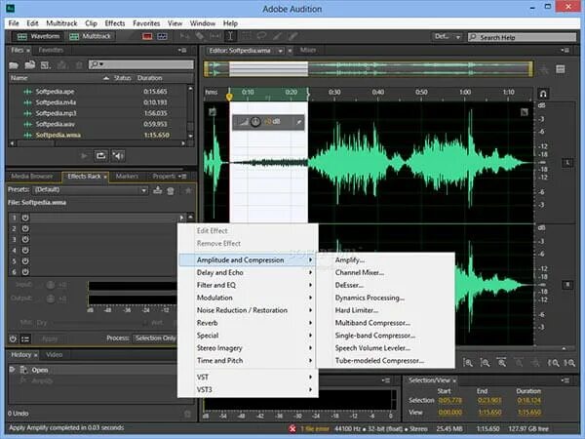
Task: Switch to the Markers tab
Action: pyautogui.click(x=127, y=177)
